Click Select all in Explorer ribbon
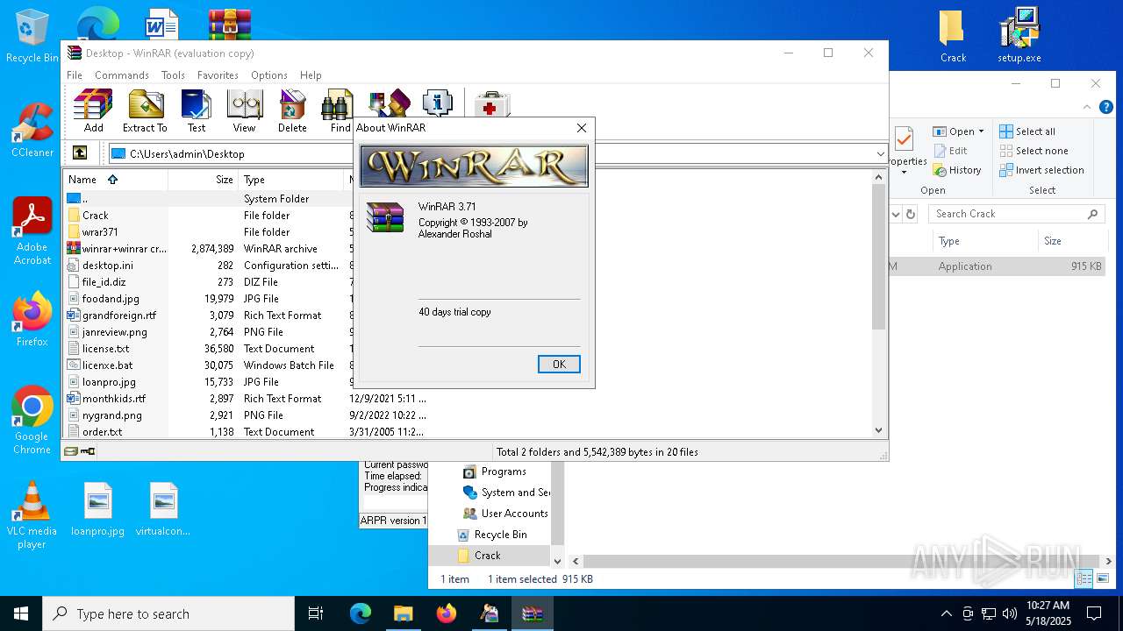Viewport: 1123px width, 631px height. pyautogui.click(x=1027, y=131)
